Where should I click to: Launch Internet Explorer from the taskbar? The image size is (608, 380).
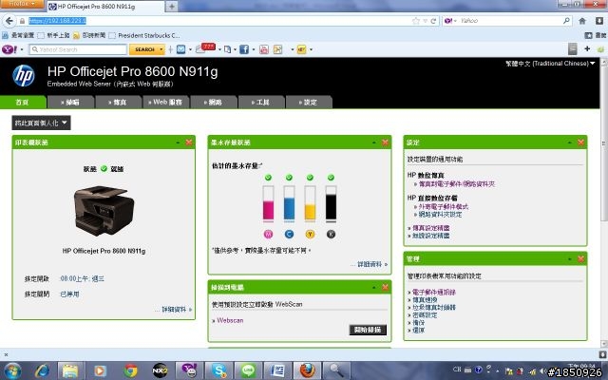(x=42, y=370)
